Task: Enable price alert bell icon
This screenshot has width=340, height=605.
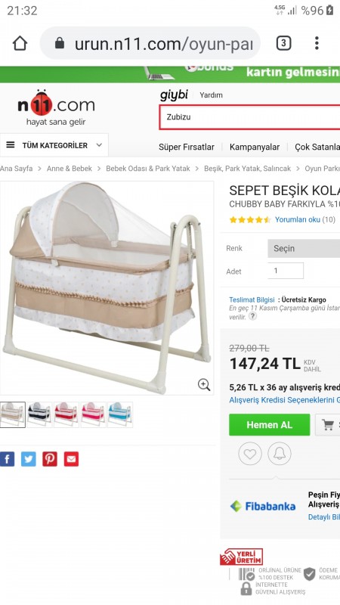Action: pos(280,454)
